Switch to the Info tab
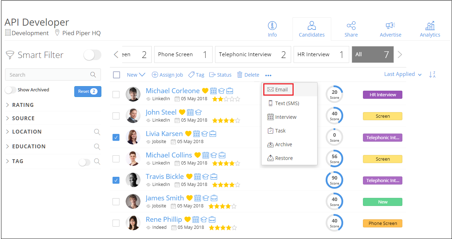The height and width of the screenshot is (239, 452). (272, 29)
